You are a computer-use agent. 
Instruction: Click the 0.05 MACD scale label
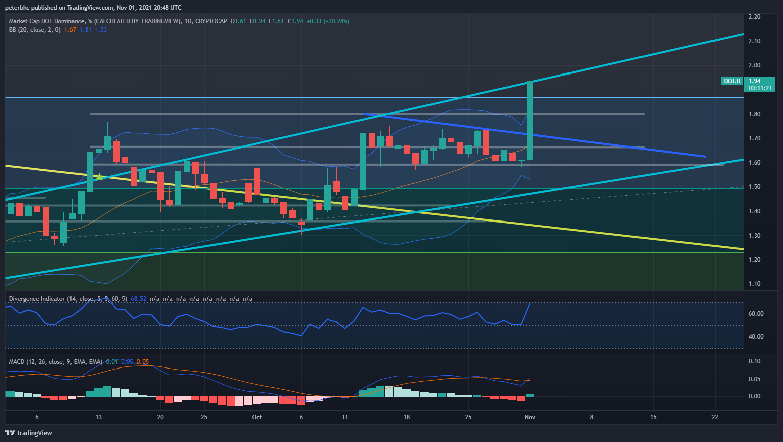pyautogui.click(x=754, y=379)
